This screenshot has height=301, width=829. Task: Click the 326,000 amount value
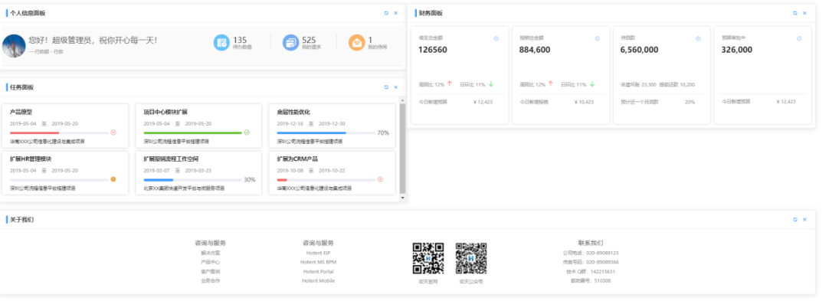pos(736,50)
